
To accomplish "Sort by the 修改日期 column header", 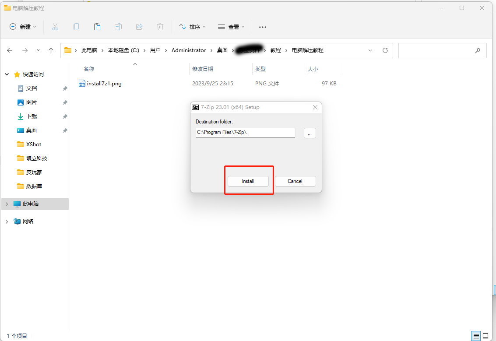I will (203, 69).
